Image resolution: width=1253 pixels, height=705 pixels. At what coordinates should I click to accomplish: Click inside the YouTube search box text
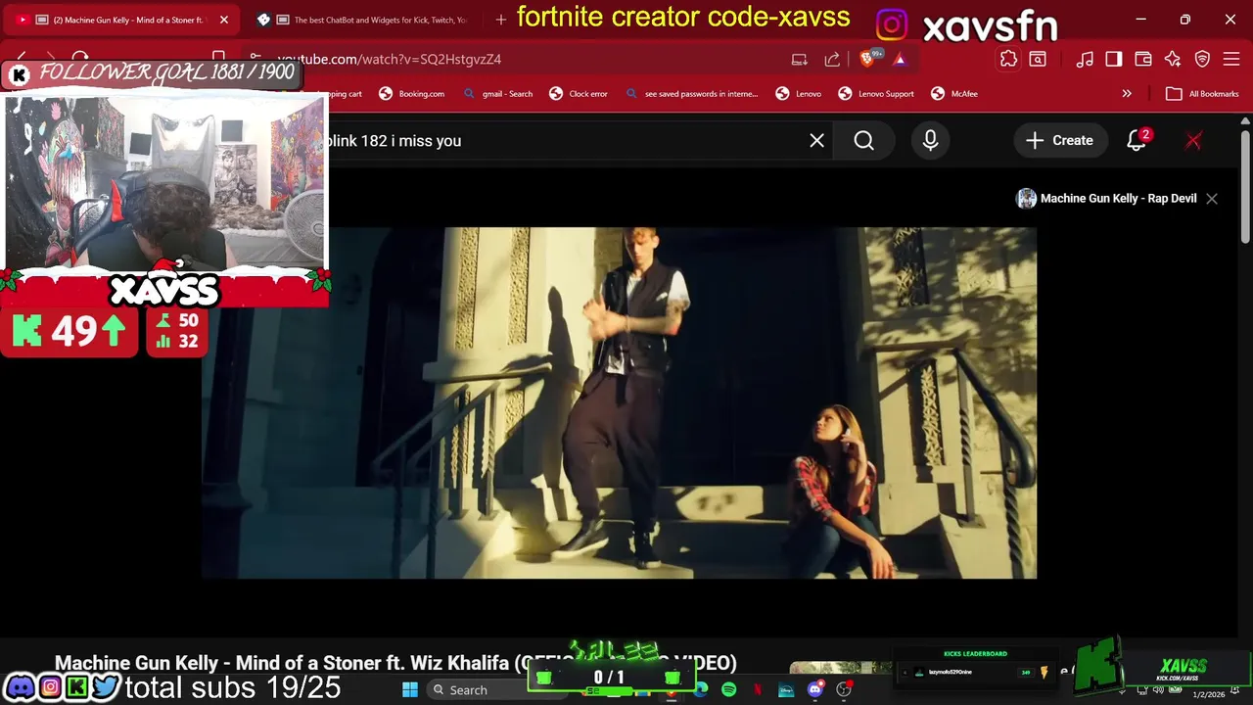(394, 141)
